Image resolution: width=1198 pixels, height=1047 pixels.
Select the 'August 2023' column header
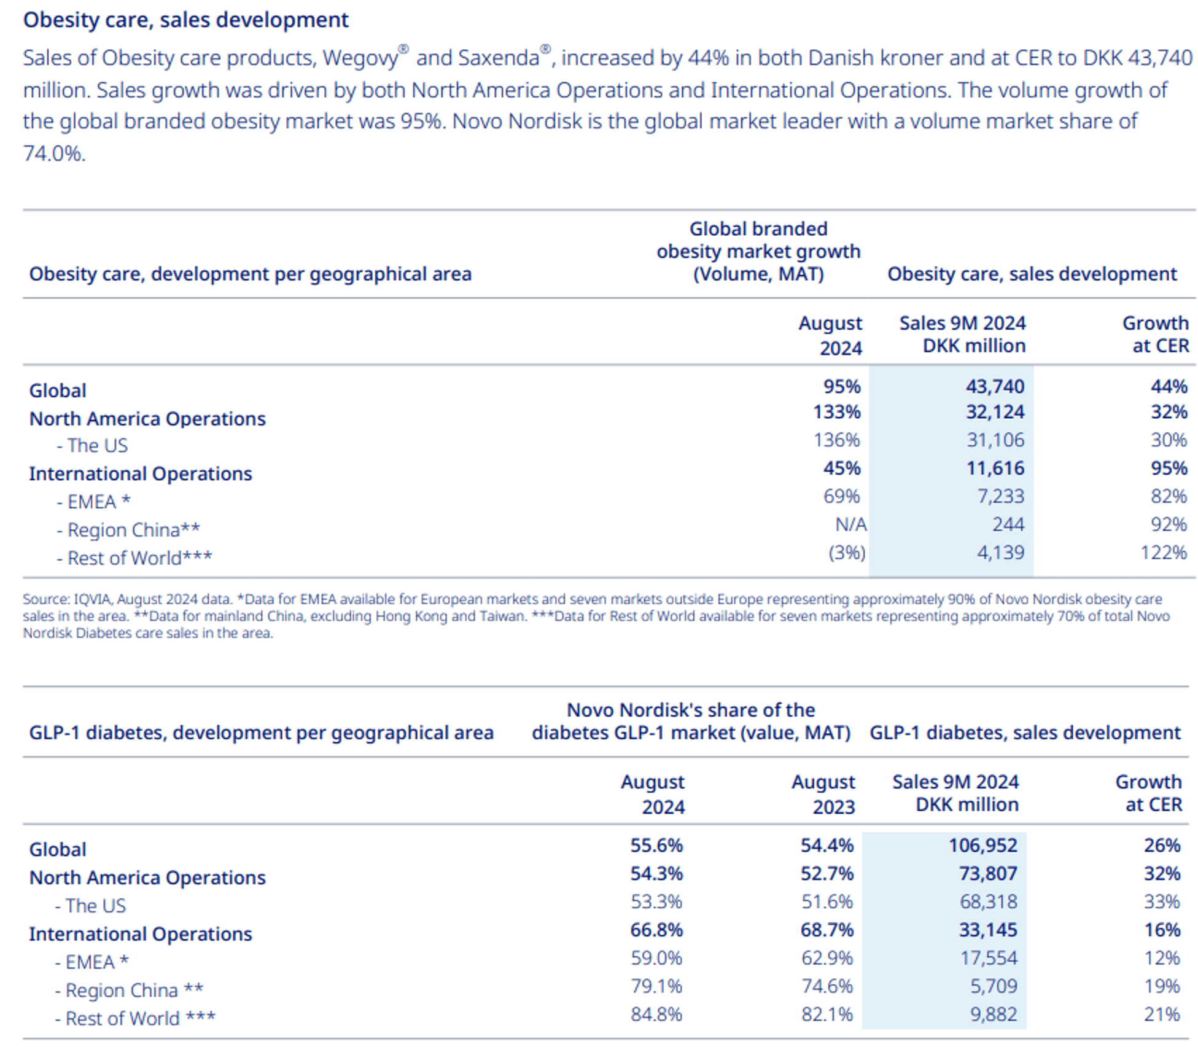coord(823,793)
